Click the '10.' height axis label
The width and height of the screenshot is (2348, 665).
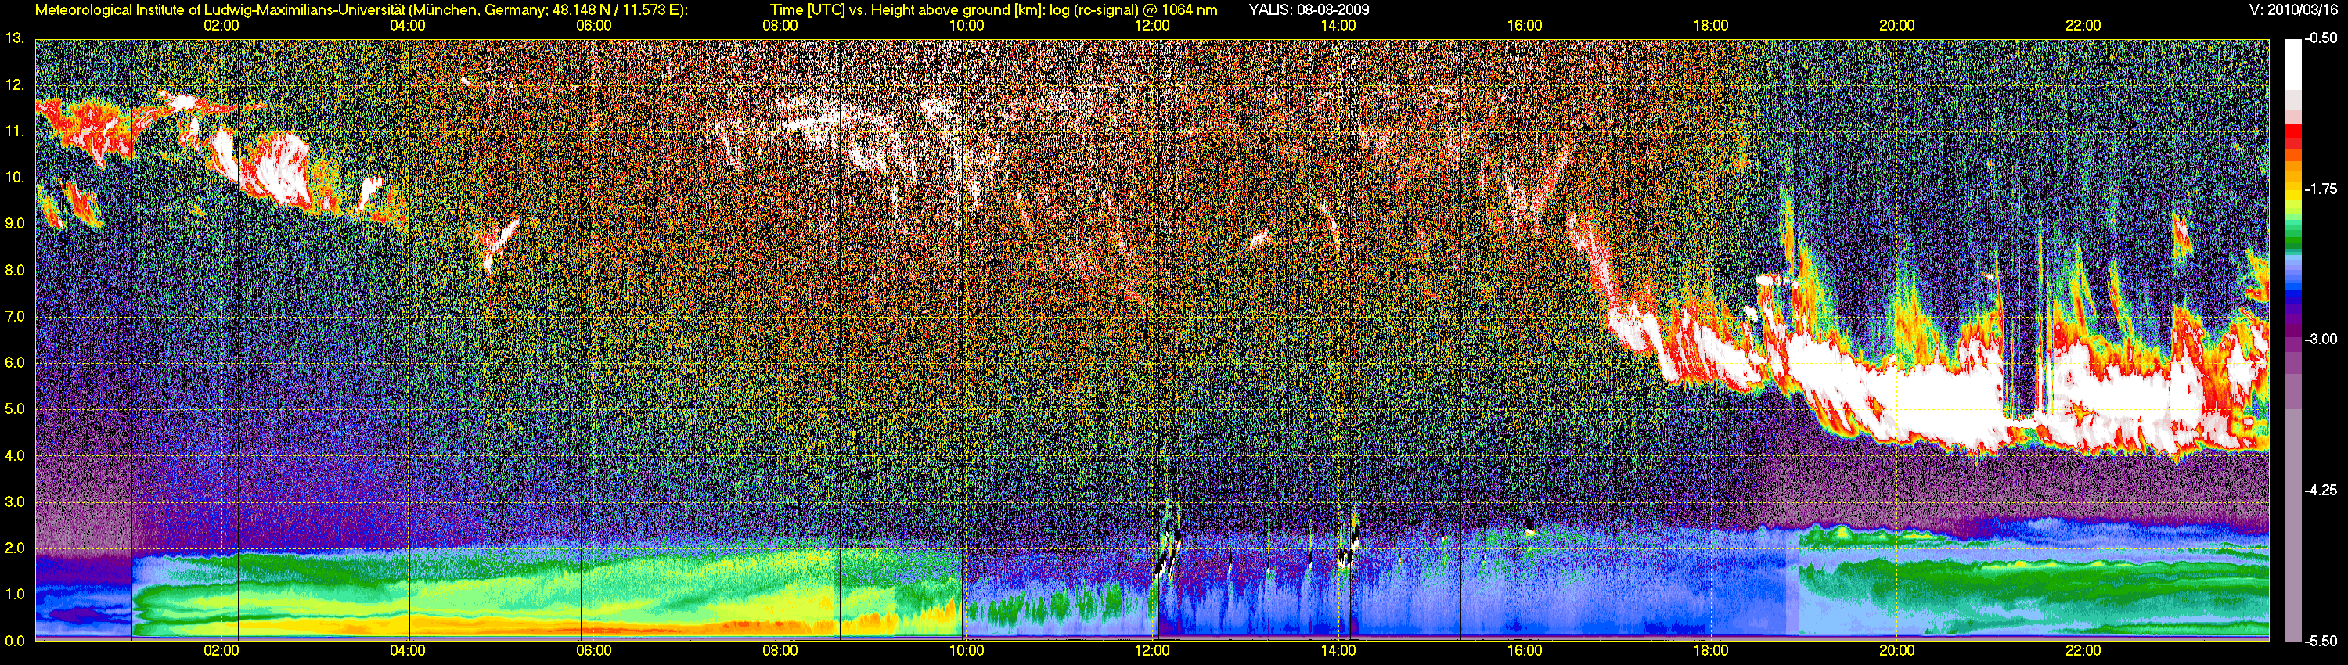point(15,177)
